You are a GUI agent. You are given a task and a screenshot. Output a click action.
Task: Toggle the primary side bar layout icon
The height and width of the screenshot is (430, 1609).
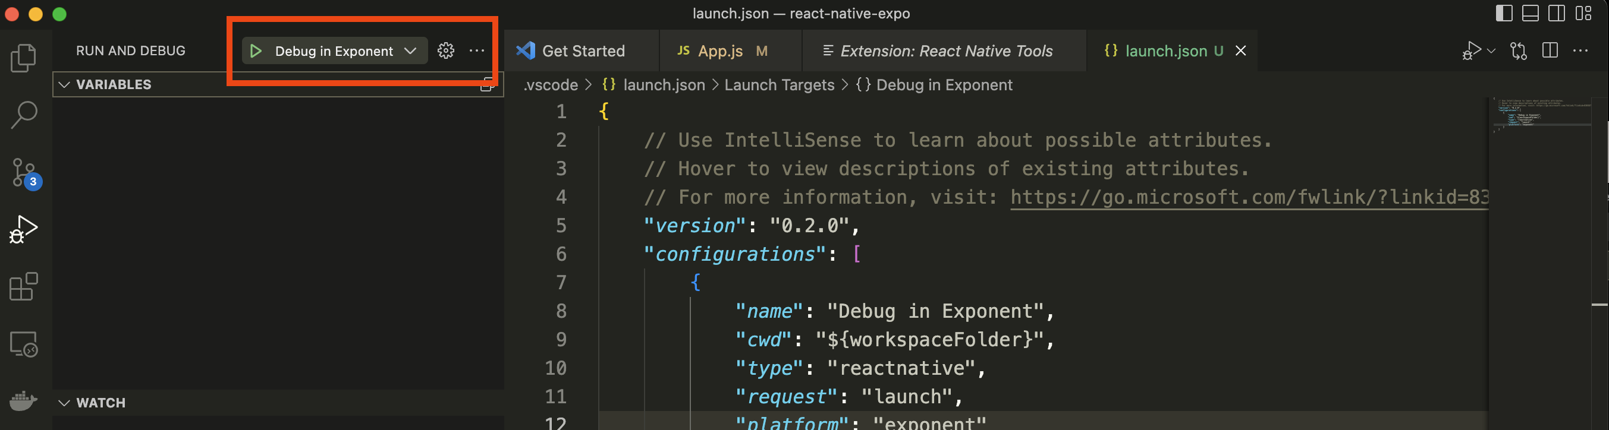coord(1503,13)
